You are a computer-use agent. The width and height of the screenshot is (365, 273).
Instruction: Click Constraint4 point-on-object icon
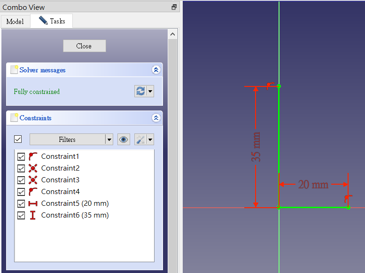click(x=33, y=192)
